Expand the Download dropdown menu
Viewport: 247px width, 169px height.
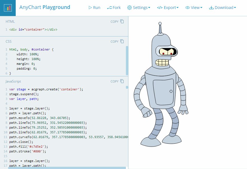click(222, 8)
